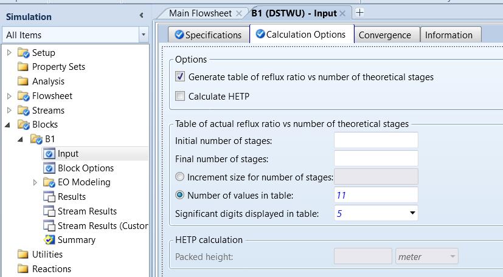The width and height of the screenshot is (503, 277).
Task: Click the Stream Results sheet icon
Action: point(49,211)
